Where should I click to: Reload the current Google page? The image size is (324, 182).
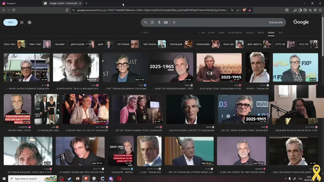(x=14, y=10)
